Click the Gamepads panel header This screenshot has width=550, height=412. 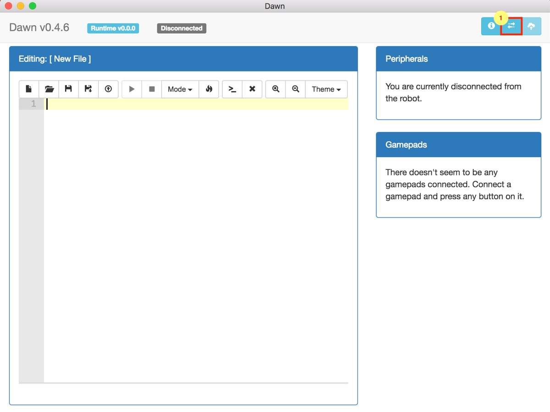(458, 145)
